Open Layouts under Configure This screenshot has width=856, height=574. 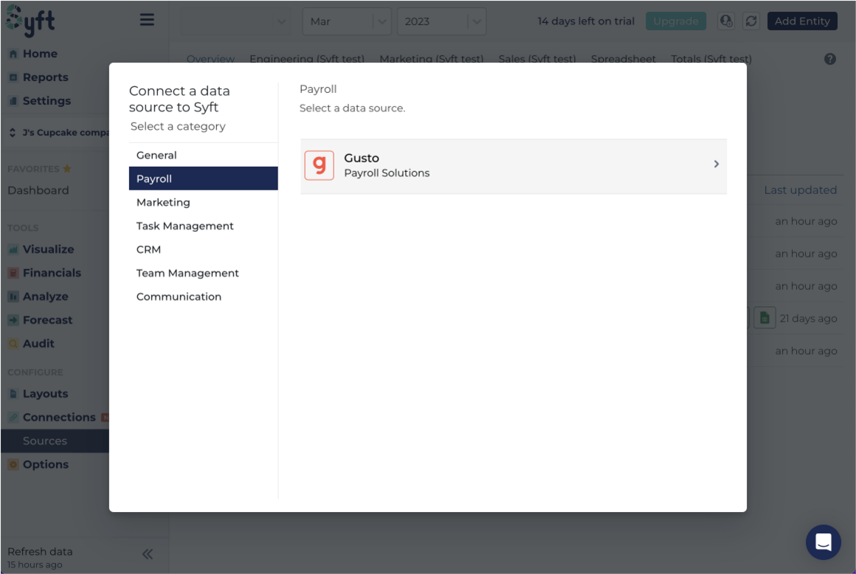45,393
